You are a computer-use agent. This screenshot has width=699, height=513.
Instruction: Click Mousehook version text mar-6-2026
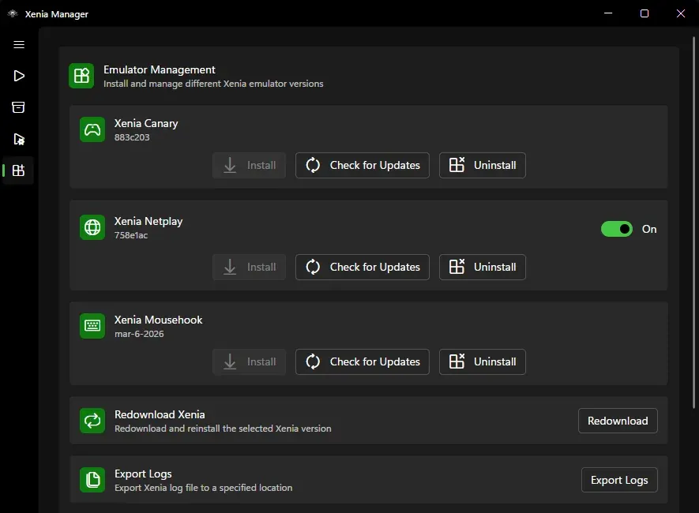[x=139, y=334]
